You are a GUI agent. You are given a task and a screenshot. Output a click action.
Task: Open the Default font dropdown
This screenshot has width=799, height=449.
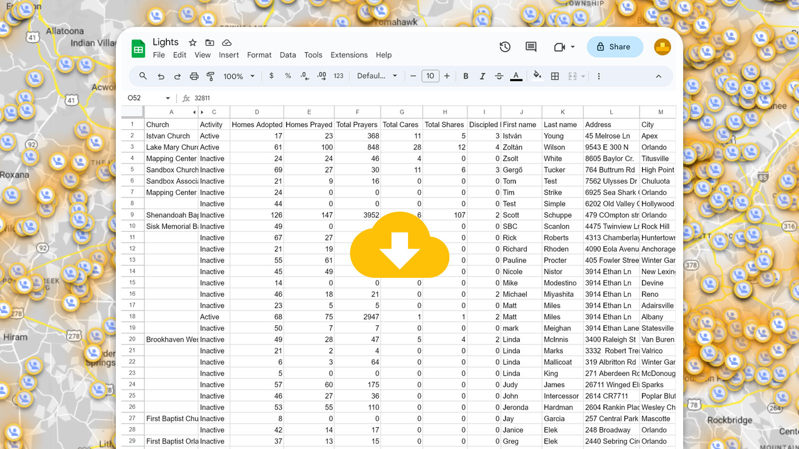(x=377, y=76)
